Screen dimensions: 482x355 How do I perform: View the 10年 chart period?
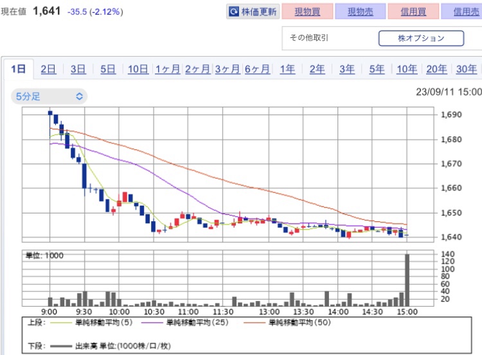tap(407, 69)
